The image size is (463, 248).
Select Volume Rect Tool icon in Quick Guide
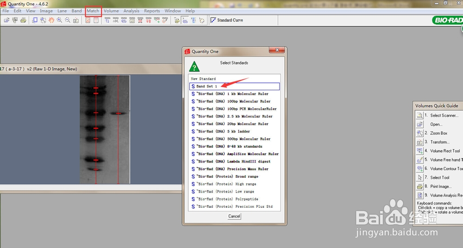419,151
